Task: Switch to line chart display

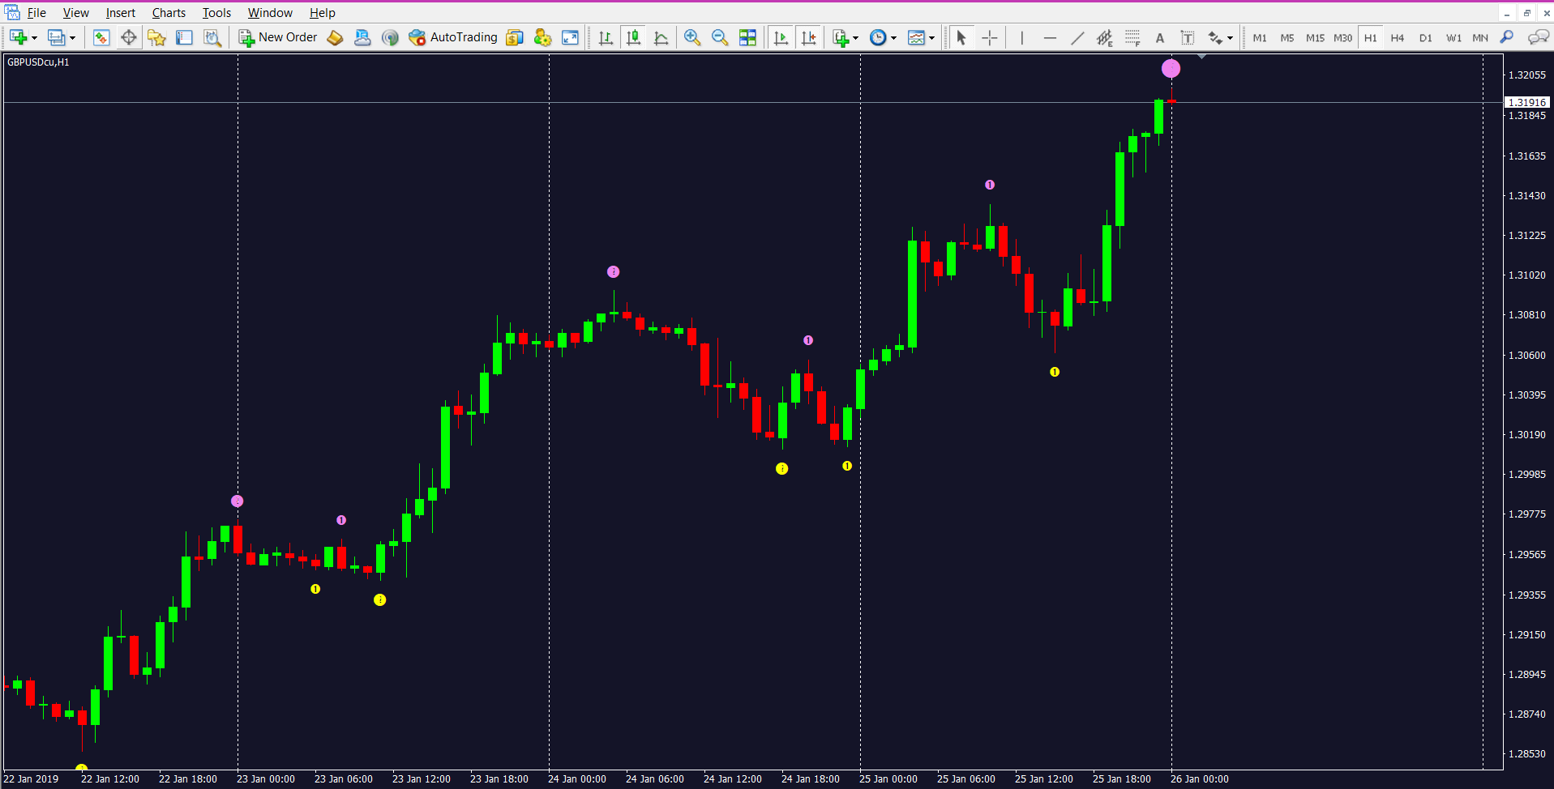Action: [x=661, y=37]
